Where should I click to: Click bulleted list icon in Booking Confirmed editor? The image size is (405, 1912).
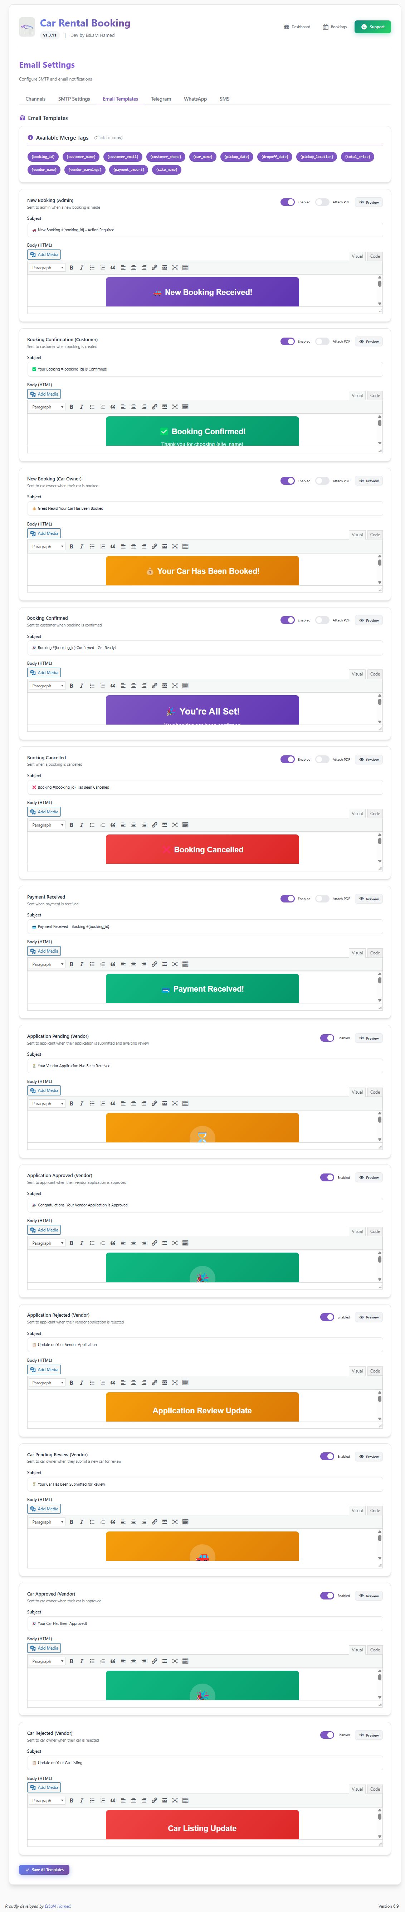[x=92, y=686]
